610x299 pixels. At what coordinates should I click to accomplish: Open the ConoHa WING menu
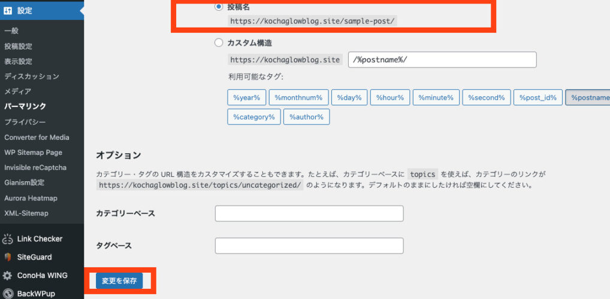click(43, 276)
